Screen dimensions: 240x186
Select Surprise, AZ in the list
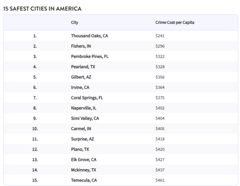82,139
